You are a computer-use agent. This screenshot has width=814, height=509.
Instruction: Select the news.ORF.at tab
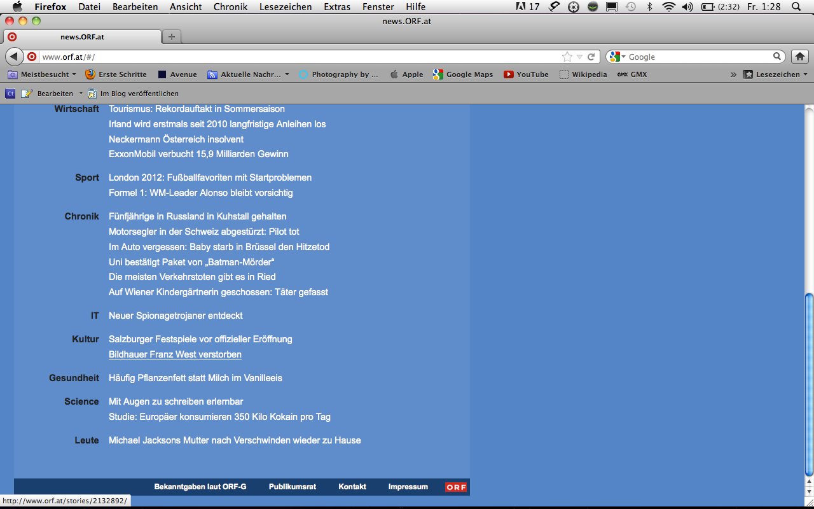pos(82,37)
